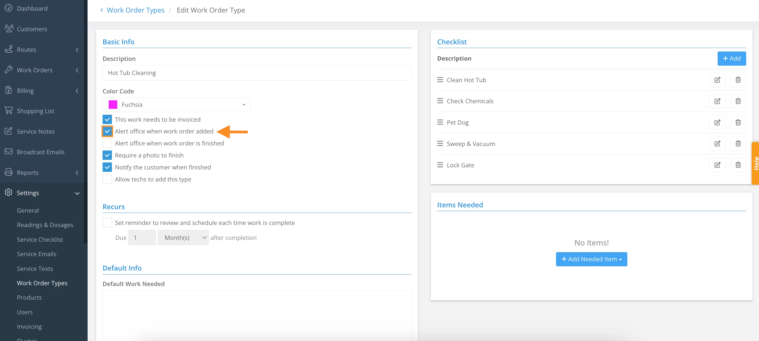Image resolution: width=759 pixels, height=341 pixels.
Task: Edit the Clean Hot Tub checklist item
Action: (717, 80)
